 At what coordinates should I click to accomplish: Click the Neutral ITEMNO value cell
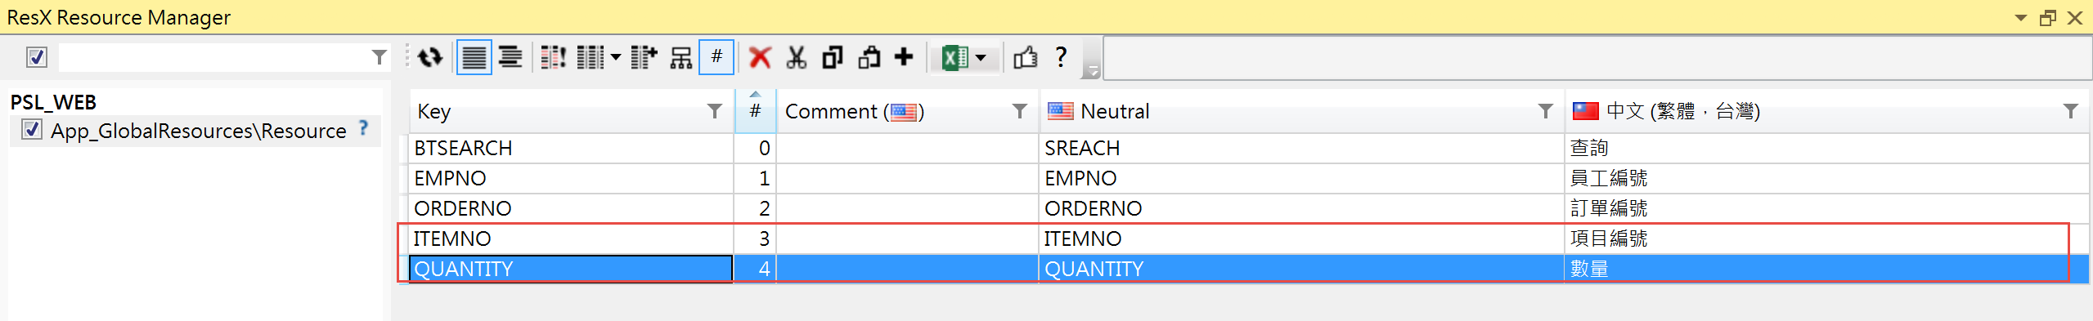1301,239
